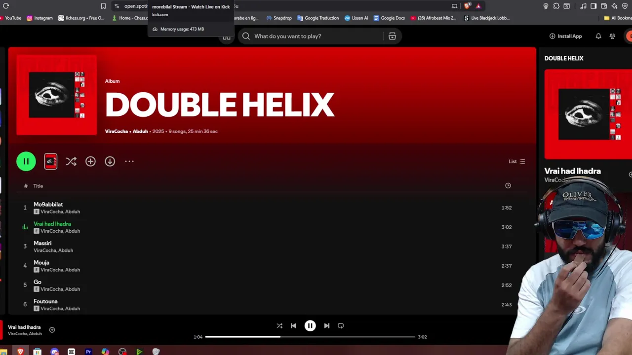
Task: Open browser extensions puzzle icon
Action: pos(556,6)
